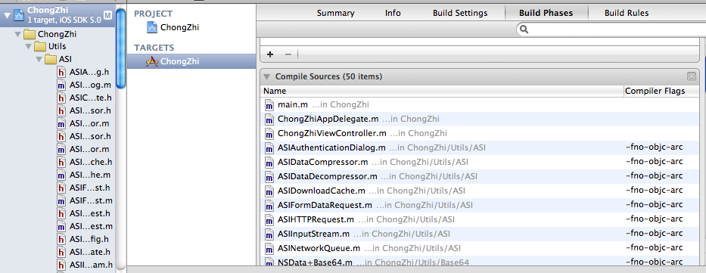This screenshot has width=706, height=273.
Task: Select ASI...est.h in the navigator
Action: (89, 213)
